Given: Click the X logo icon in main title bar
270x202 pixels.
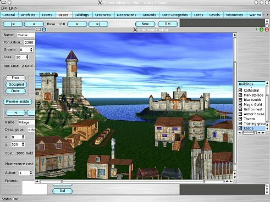Looking at the screenshot, I should pos(100,3).
